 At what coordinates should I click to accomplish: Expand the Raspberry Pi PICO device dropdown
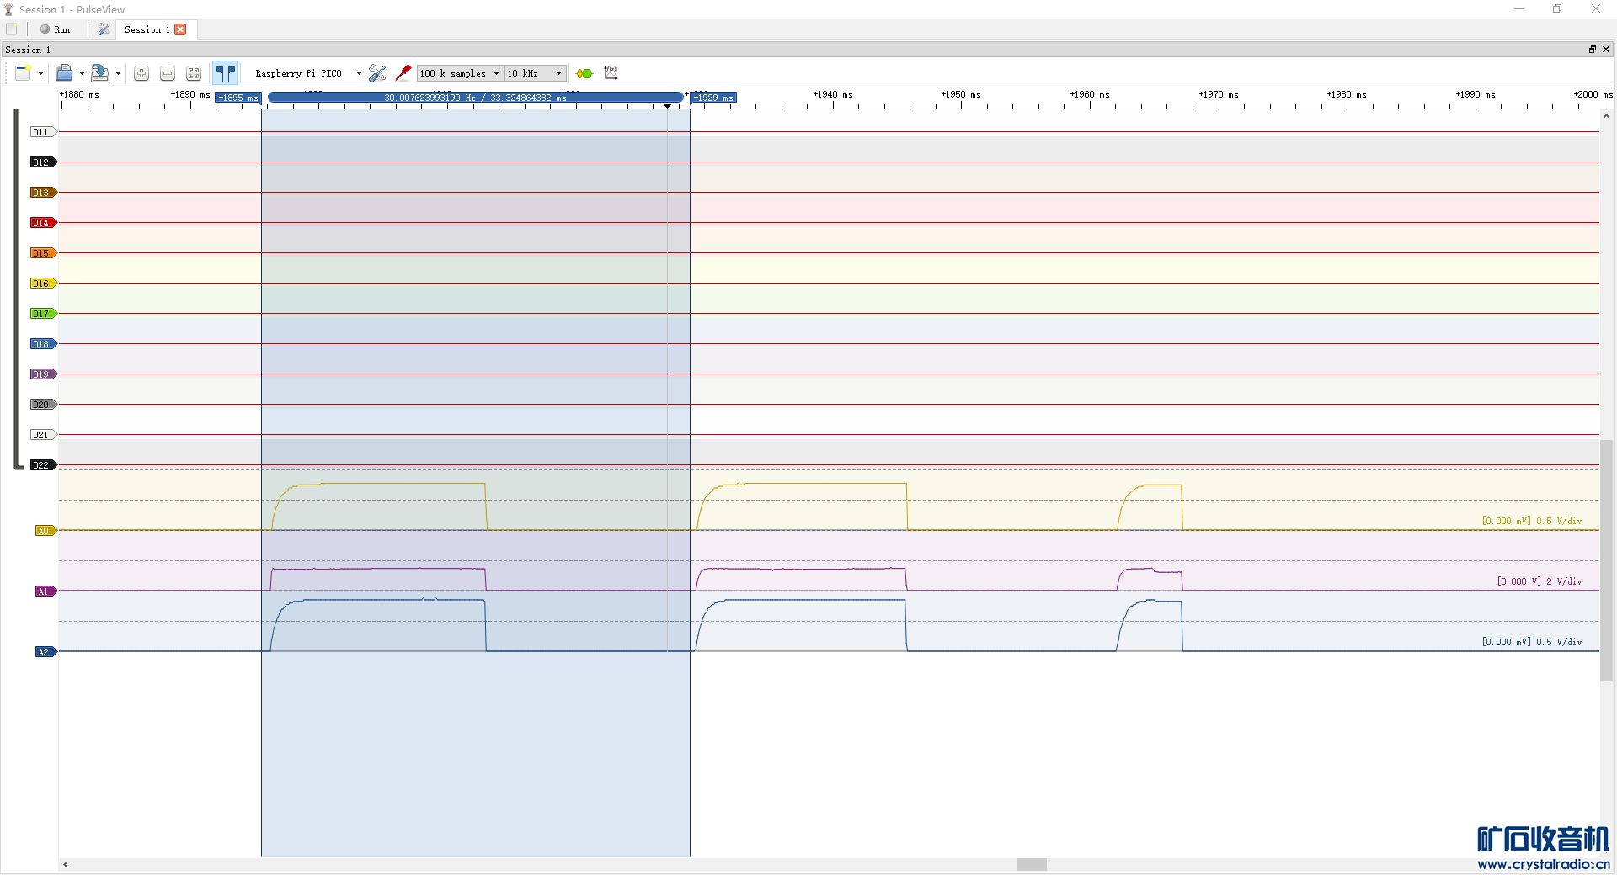(359, 73)
